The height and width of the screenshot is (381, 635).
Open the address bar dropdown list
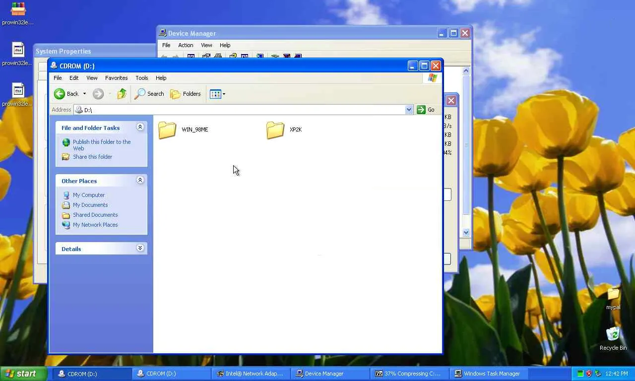click(409, 110)
